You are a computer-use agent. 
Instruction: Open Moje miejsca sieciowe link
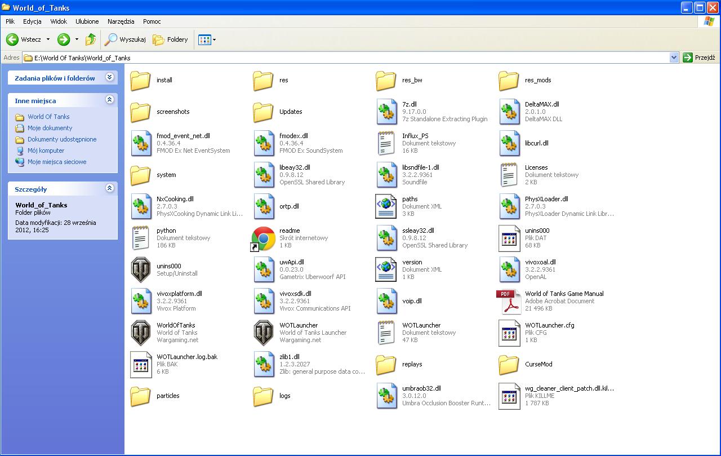click(x=57, y=162)
